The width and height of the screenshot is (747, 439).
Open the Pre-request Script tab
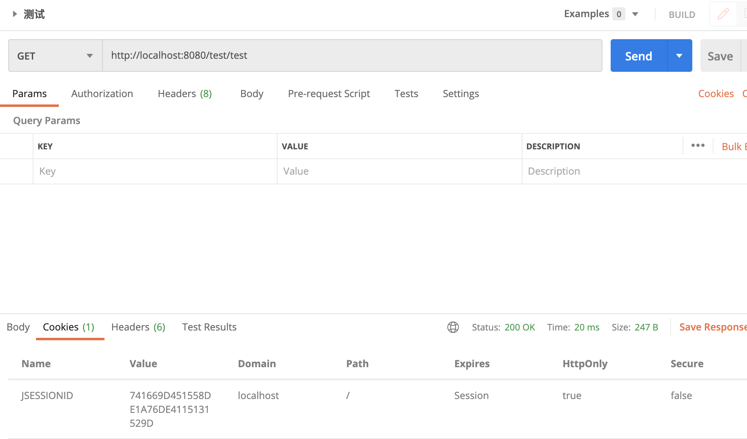tap(329, 94)
